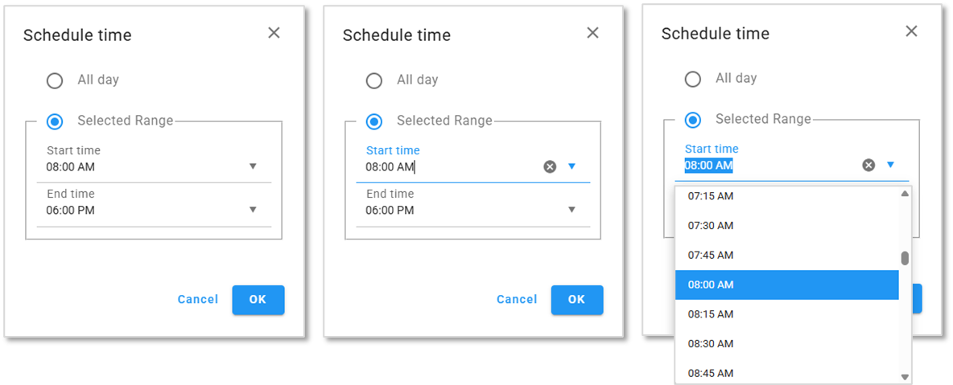Viewport: 953px width, 385px height.
Task: Open Start time dropdown in left dialog
Action: (253, 166)
